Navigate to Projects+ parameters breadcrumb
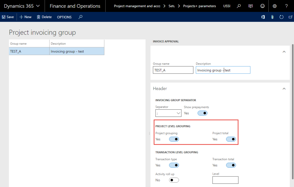Screen dimensions: 294x187 (199, 6)
